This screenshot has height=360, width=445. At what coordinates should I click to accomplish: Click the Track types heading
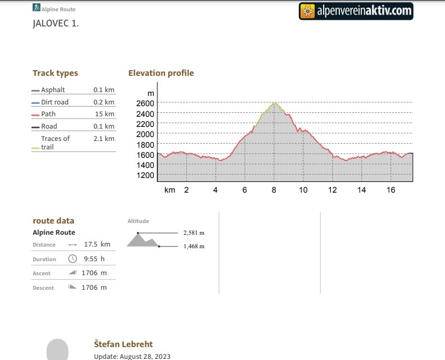(55, 73)
